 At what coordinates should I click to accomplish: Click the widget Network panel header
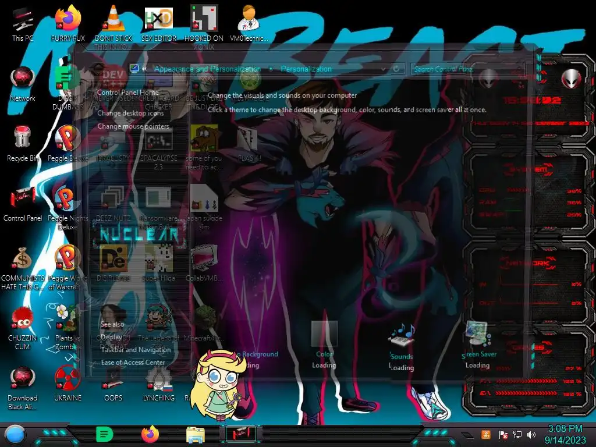[x=528, y=264]
